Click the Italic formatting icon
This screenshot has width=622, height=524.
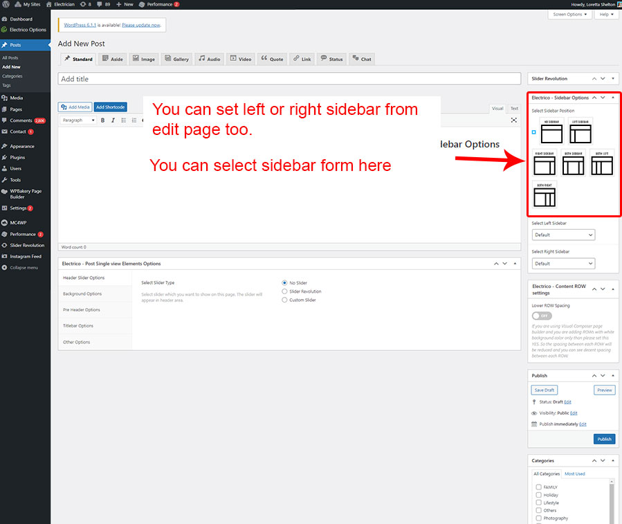(x=113, y=120)
